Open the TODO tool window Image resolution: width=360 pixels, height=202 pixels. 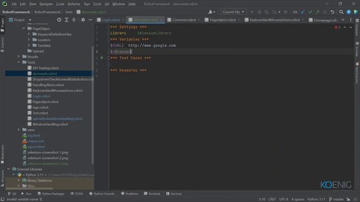tap(76, 194)
